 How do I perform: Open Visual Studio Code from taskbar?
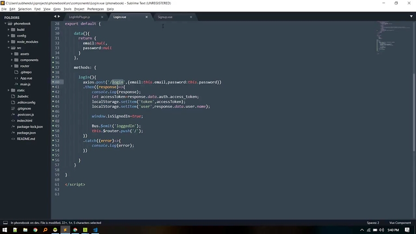coord(95,230)
